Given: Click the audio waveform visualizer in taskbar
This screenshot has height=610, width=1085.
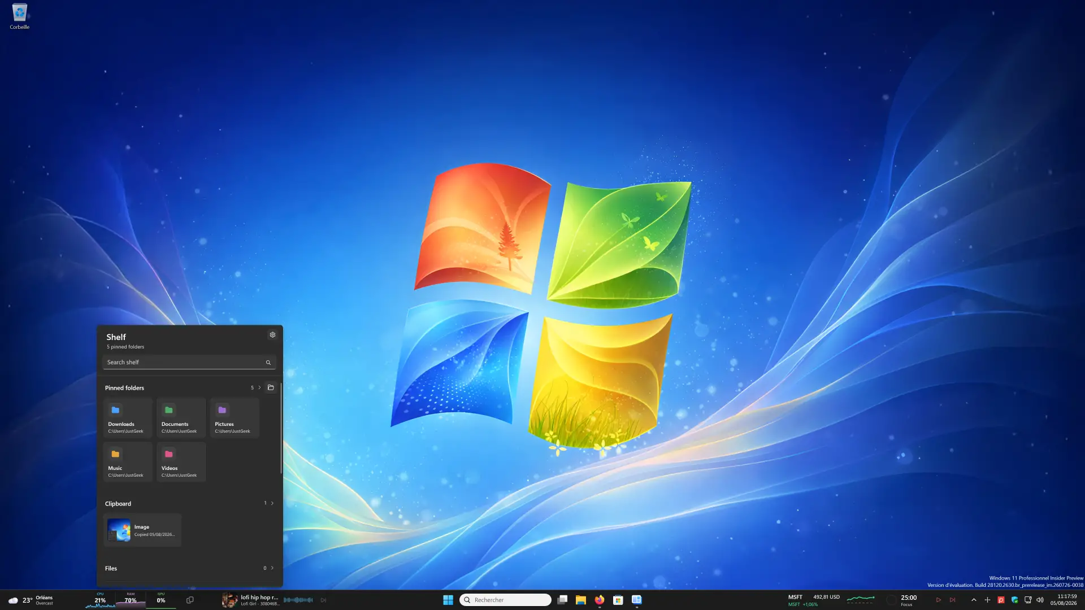Looking at the screenshot, I should 298,600.
